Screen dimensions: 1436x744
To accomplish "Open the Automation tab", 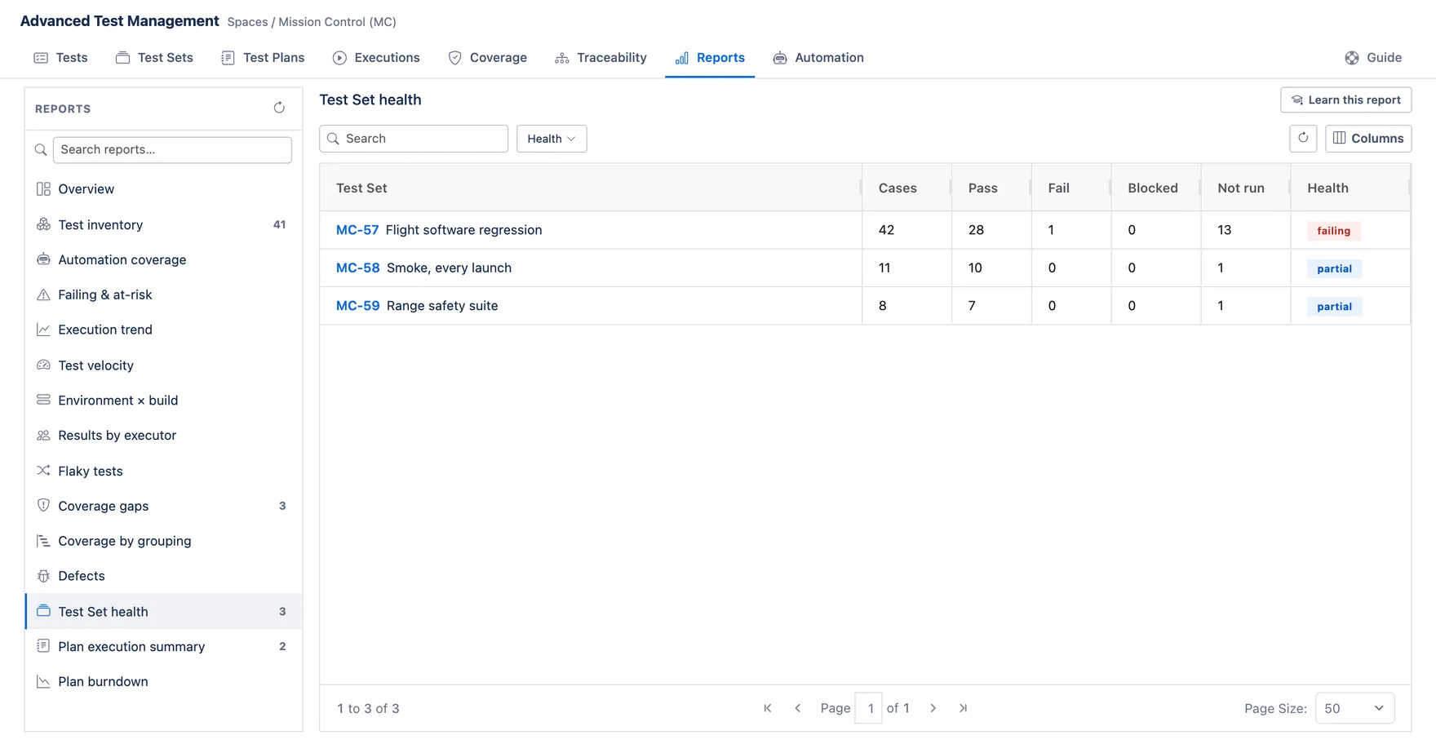I will pos(818,58).
